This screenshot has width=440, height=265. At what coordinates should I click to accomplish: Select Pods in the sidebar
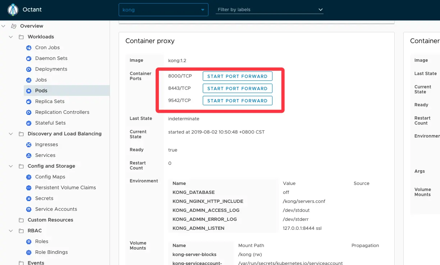click(x=41, y=90)
